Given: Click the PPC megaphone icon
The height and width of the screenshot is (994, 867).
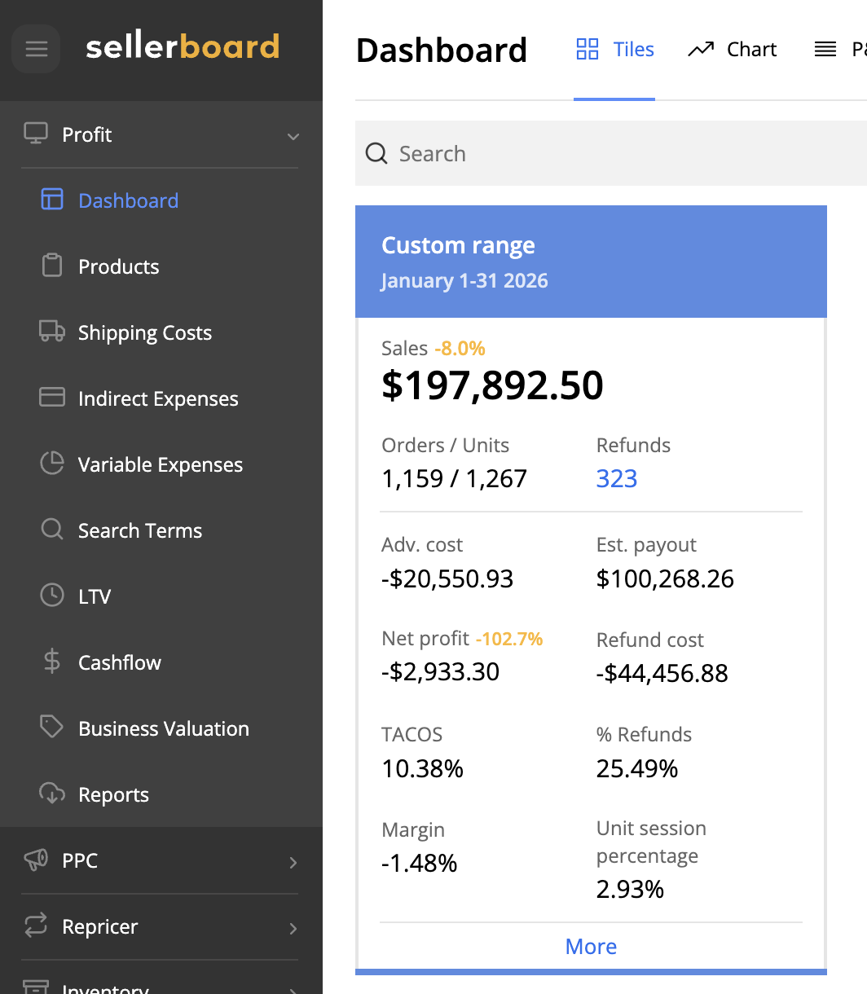Looking at the screenshot, I should pyautogui.click(x=35, y=860).
